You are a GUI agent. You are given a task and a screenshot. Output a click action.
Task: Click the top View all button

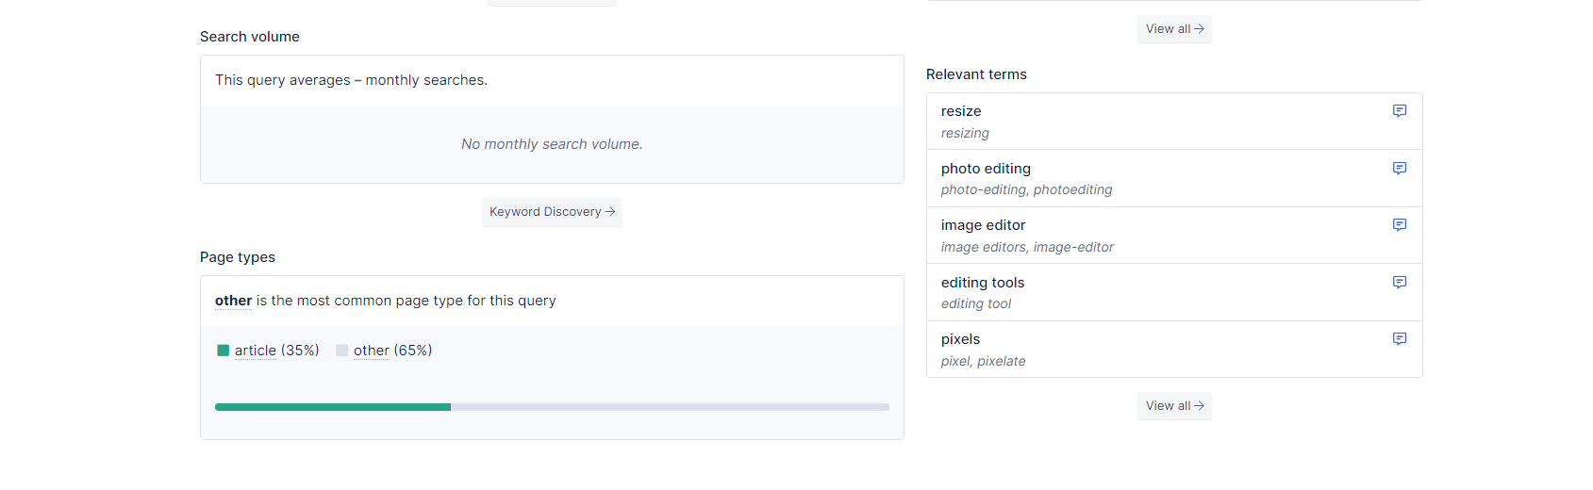[x=1174, y=29]
